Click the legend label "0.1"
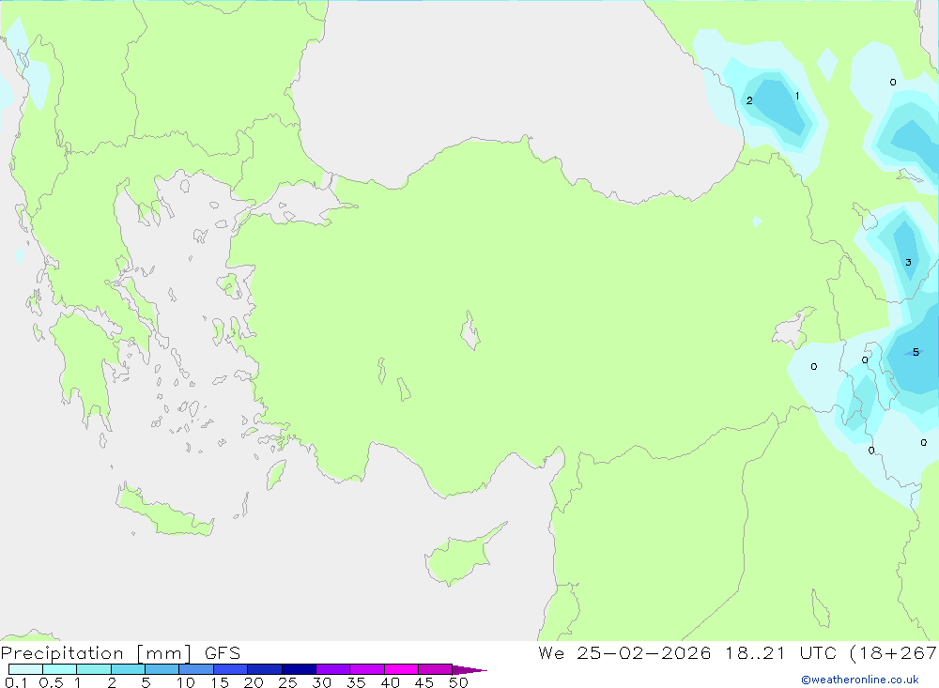939x688 pixels. (x=16, y=682)
